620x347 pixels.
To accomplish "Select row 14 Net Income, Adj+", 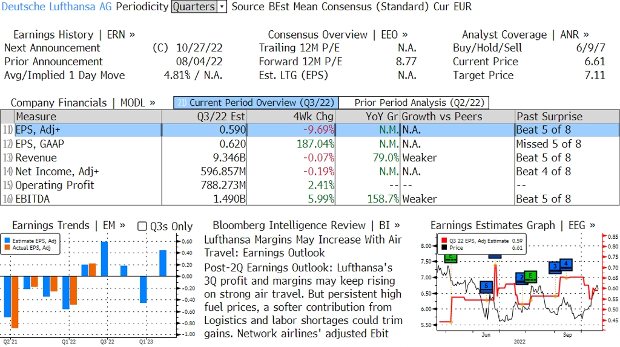I will (x=310, y=171).
